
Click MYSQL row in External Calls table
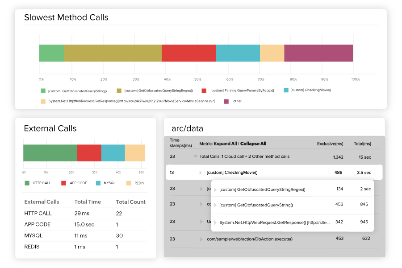pyautogui.click(x=86, y=235)
